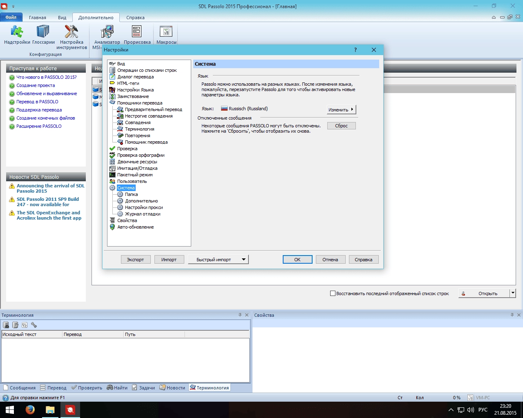Viewport: 523px width, 418px height.
Task: Click Импорт button in dialog
Action: 169,260
